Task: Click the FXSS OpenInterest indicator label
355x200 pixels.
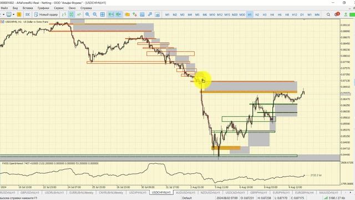Action: (x=50, y=163)
